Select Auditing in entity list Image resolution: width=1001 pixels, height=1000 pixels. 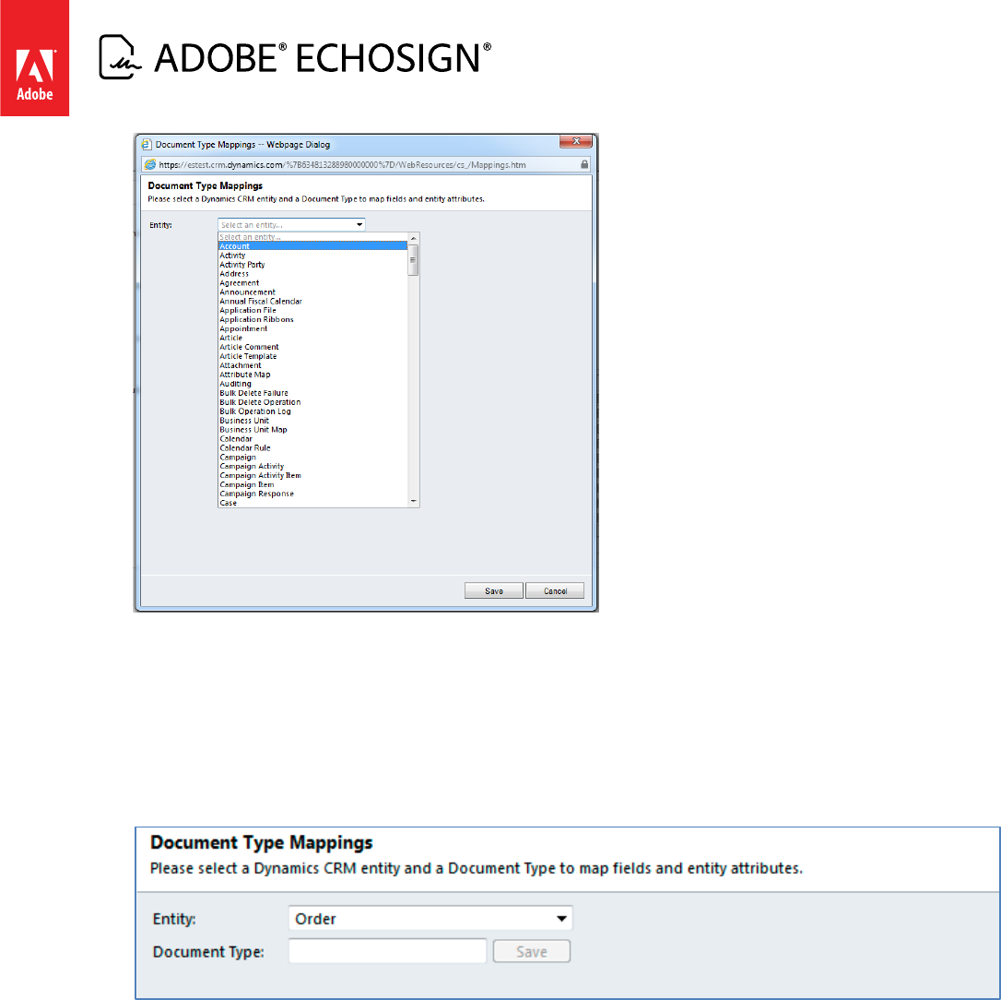tap(312, 384)
